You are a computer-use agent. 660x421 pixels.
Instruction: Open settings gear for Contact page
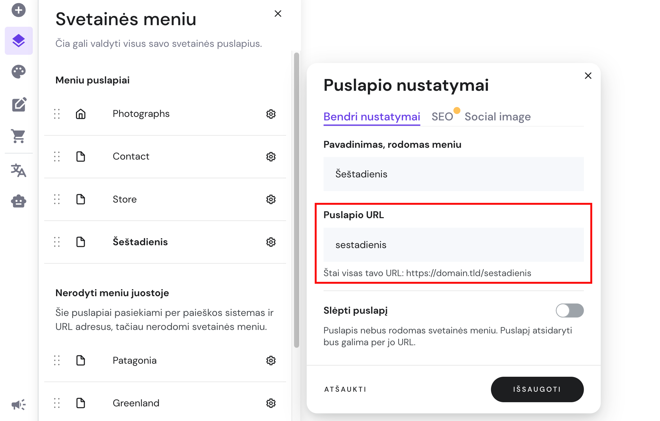point(271,157)
